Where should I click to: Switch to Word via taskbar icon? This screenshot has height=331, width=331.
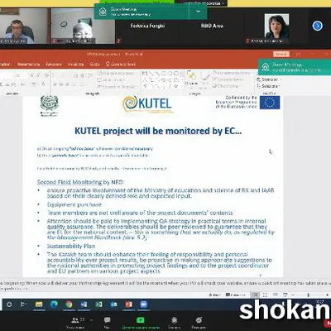84,305
